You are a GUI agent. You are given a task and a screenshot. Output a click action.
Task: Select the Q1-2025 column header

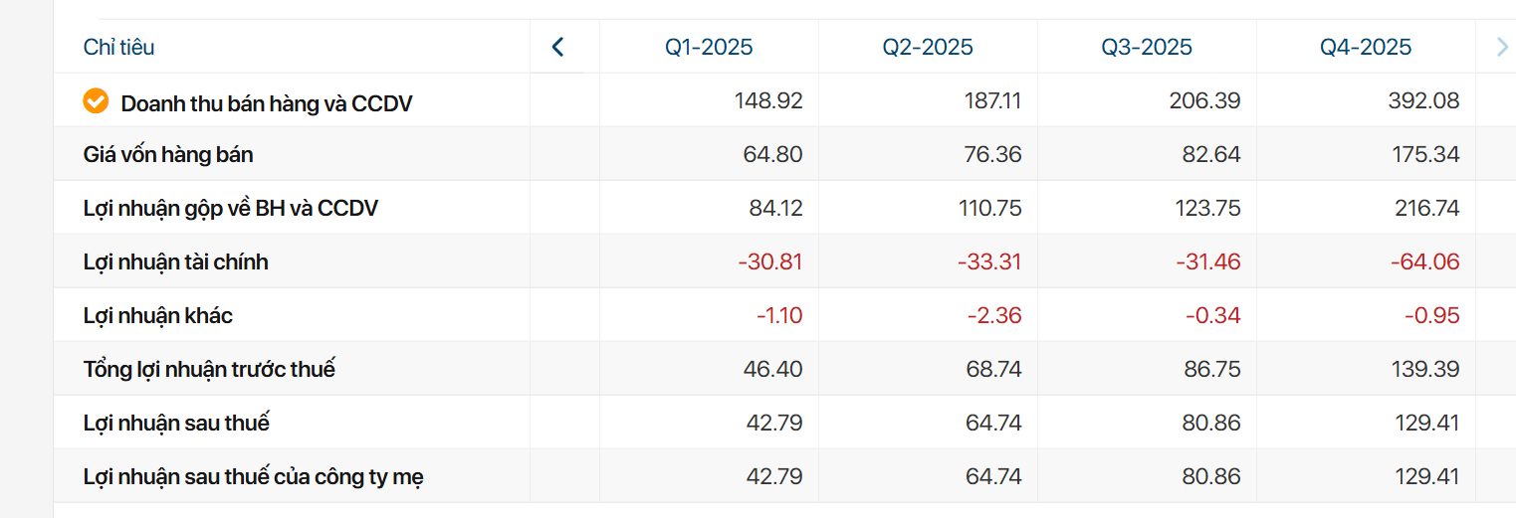click(709, 47)
